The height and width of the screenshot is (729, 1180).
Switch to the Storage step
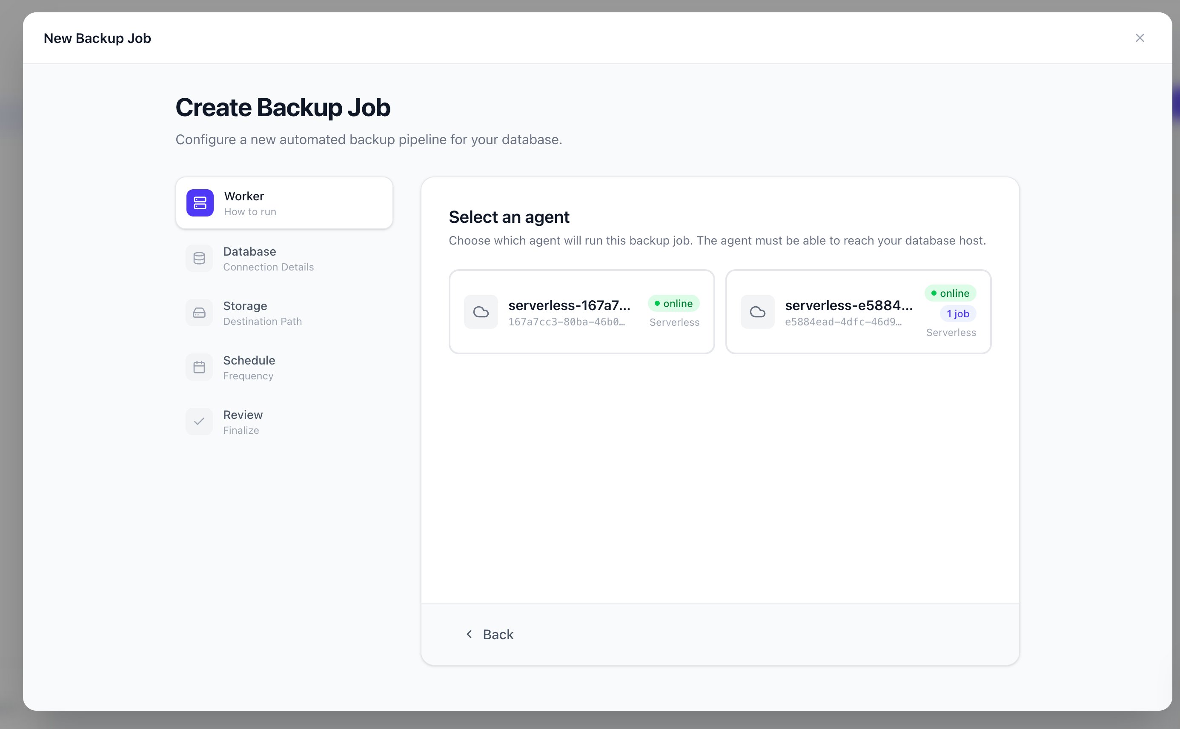(x=284, y=313)
